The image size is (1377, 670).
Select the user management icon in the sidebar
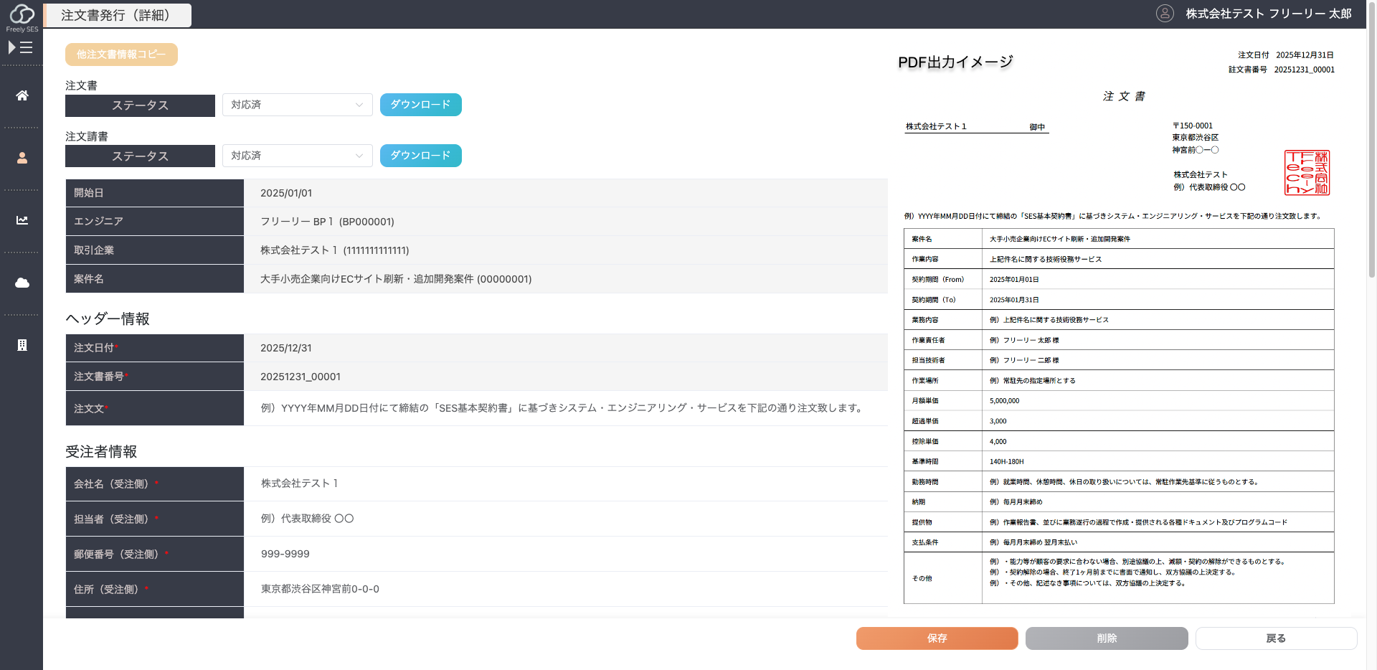click(x=22, y=158)
